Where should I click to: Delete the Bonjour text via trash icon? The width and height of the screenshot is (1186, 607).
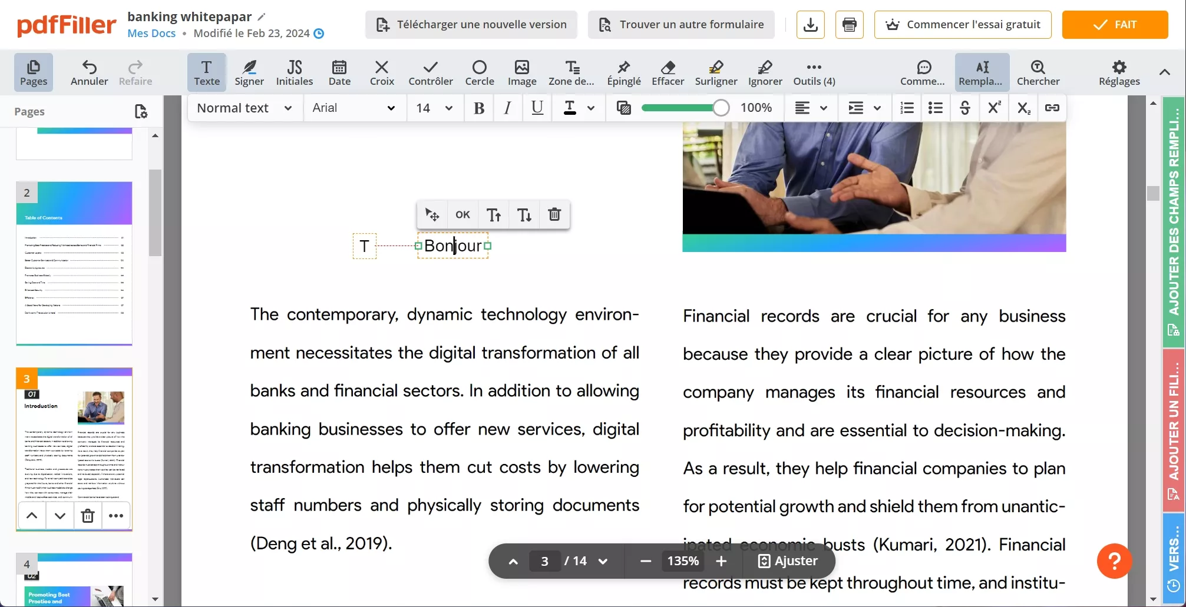(x=554, y=214)
